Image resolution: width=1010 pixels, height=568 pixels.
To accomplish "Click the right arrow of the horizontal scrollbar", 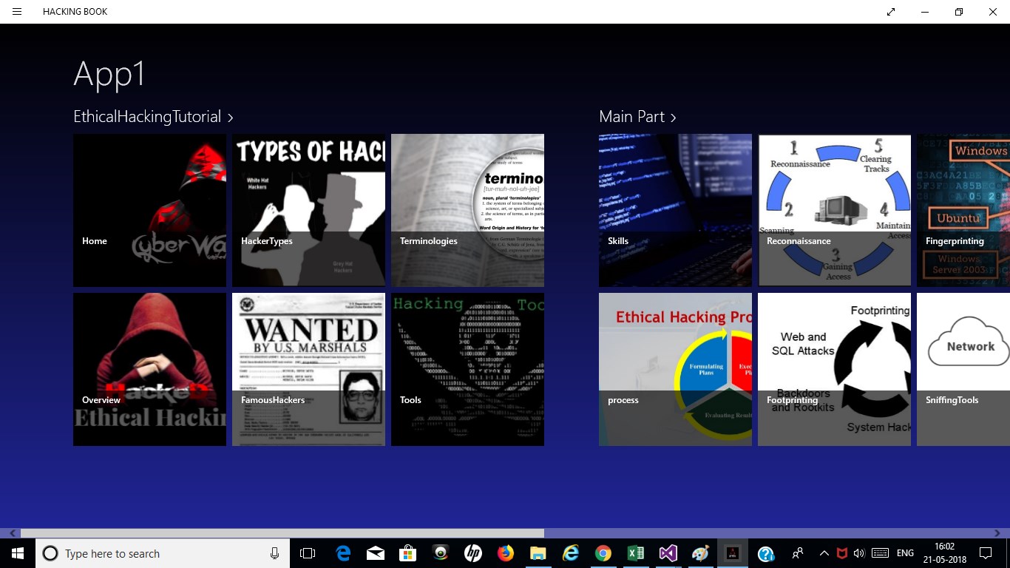I will (x=997, y=532).
